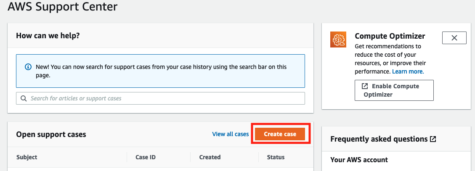
Task: Click the AWS Support Center page title
Action: pos(62,6)
